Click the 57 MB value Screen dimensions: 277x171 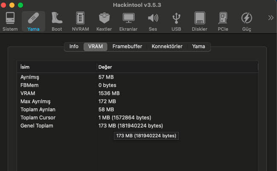[x=106, y=77]
